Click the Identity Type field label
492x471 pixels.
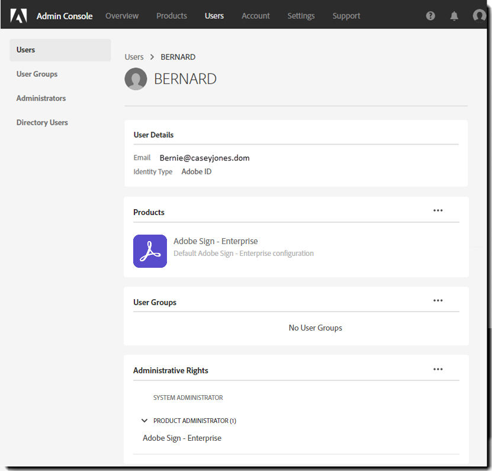pos(153,172)
